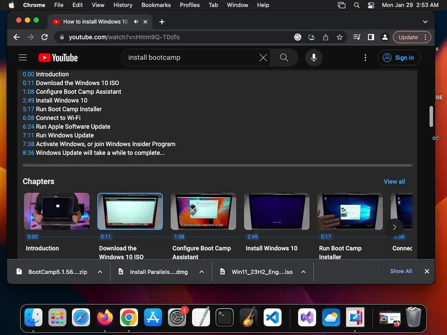Jump to 1:08 Configure Boot Camp Assistant timestamp
The width and height of the screenshot is (447, 335).
(28, 92)
